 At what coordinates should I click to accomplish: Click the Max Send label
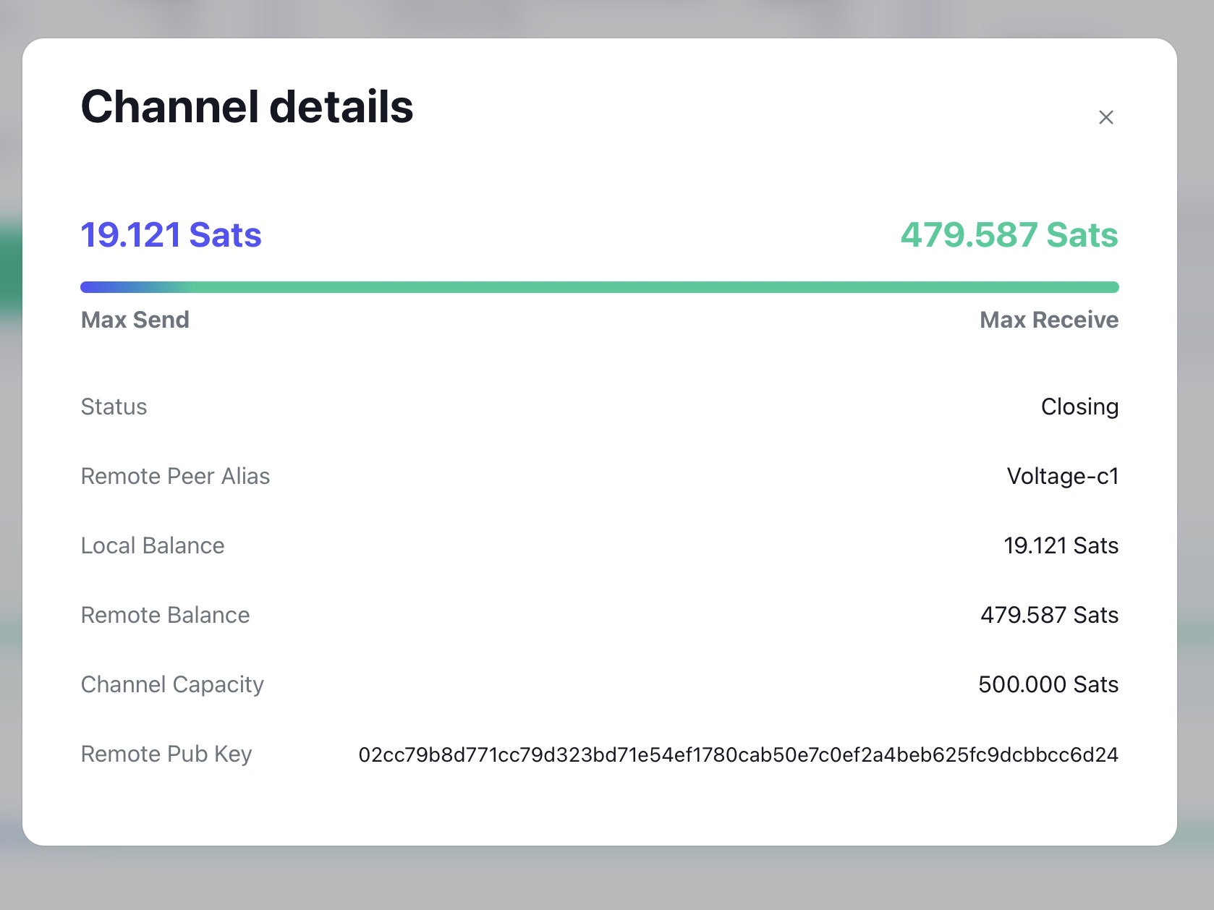click(135, 320)
